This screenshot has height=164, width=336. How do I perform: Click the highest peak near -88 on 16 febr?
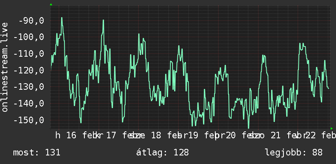coord(62,18)
